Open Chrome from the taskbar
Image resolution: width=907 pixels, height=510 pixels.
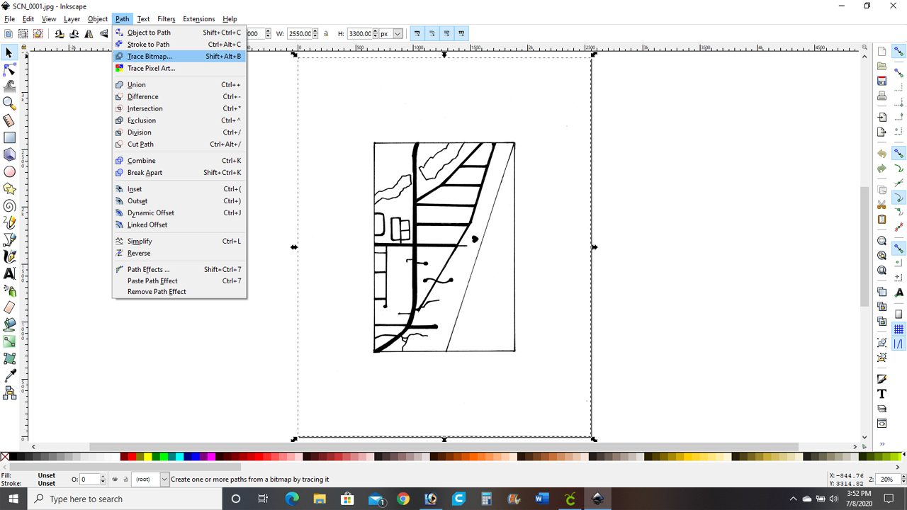pos(403,499)
